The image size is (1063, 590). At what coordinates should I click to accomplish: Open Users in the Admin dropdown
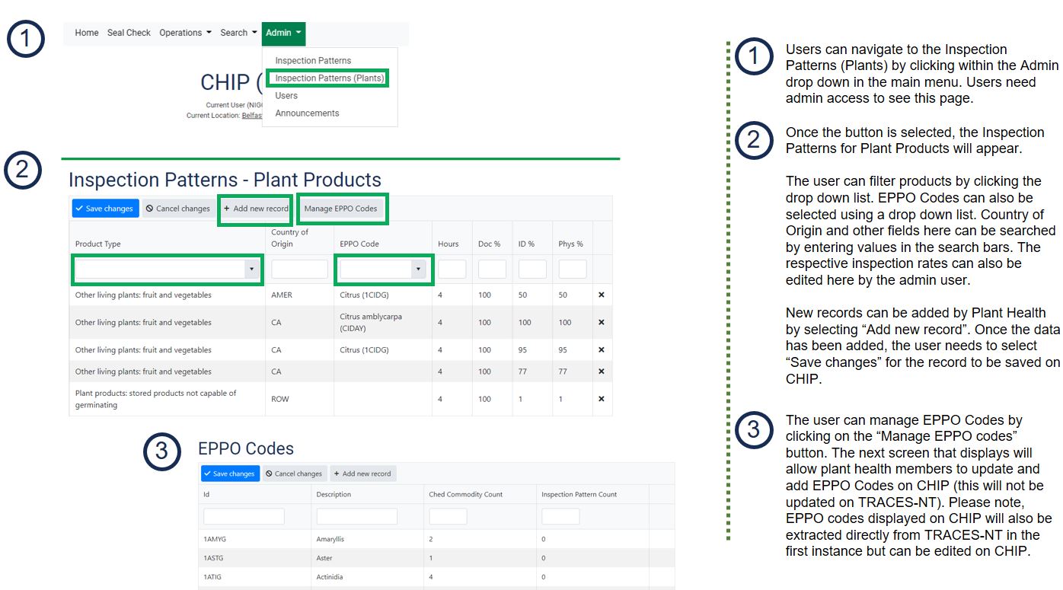coord(286,95)
